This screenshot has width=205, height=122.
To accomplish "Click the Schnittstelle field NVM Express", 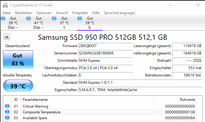I will [x=106, y=61].
